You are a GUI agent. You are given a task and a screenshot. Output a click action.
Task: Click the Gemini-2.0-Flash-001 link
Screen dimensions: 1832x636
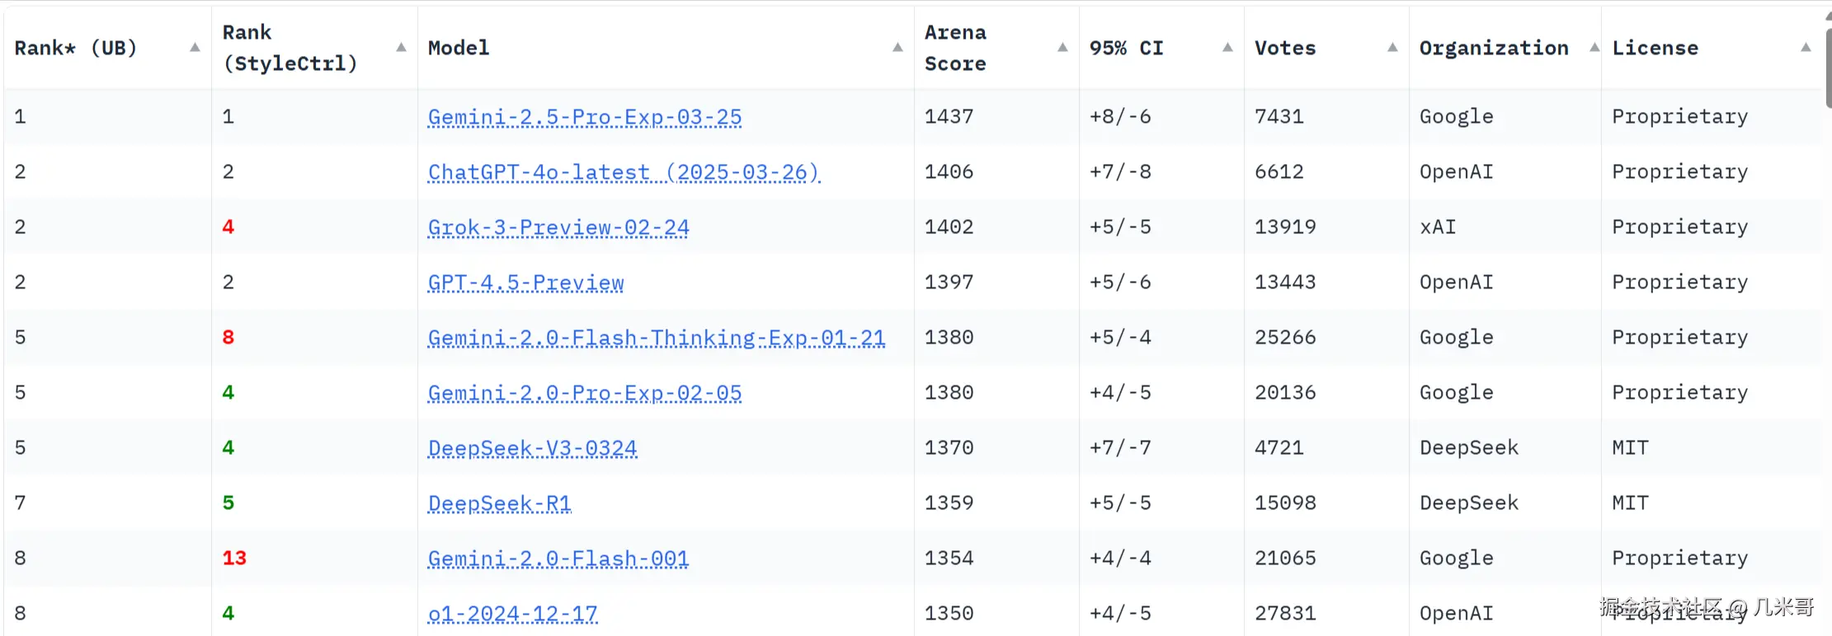558,559
